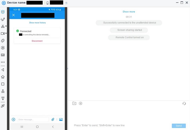Tap the red Disconnect button on the phone
Image resolution: width=190 pixels, height=130 pixels.
(x=37, y=41)
